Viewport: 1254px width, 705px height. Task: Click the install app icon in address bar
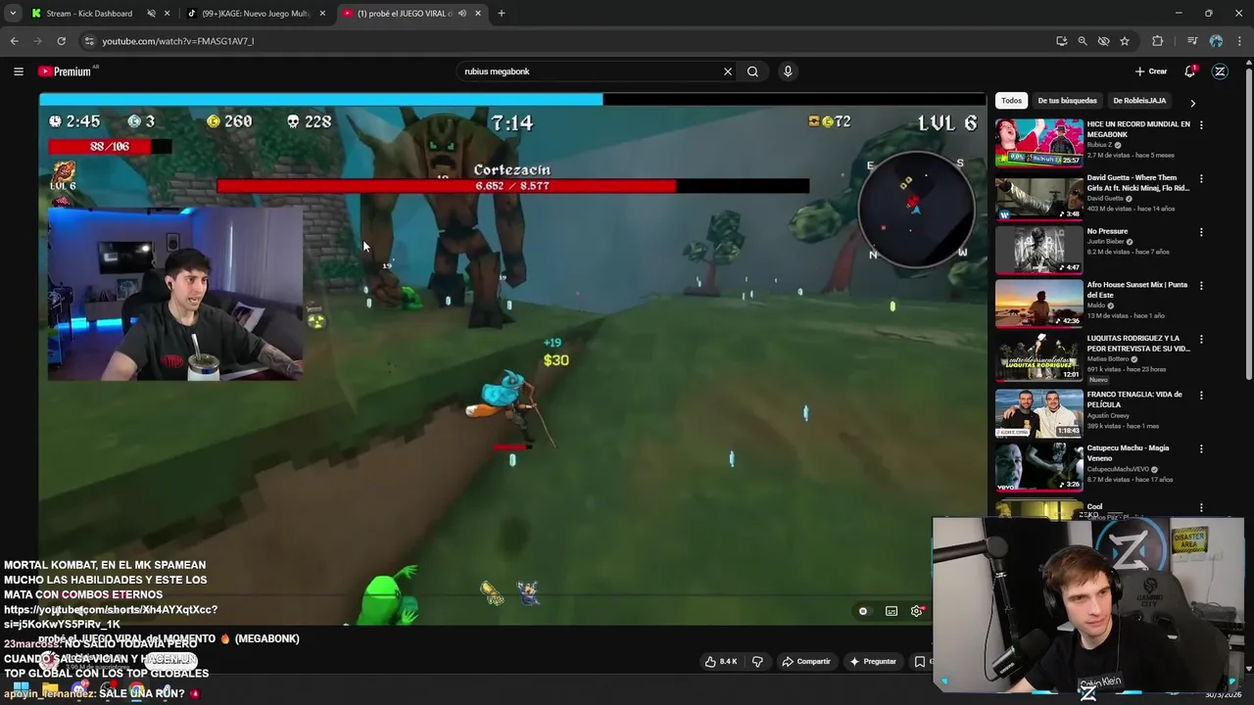pos(1061,41)
